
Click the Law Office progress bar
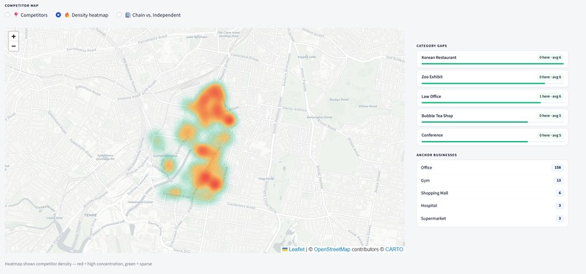[x=492, y=102]
